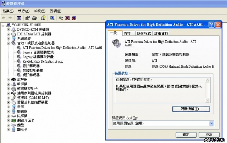Select Legacy 音訊驅動程式 tree item
This screenshot has height=143, width=227.
tap(38, 52)
